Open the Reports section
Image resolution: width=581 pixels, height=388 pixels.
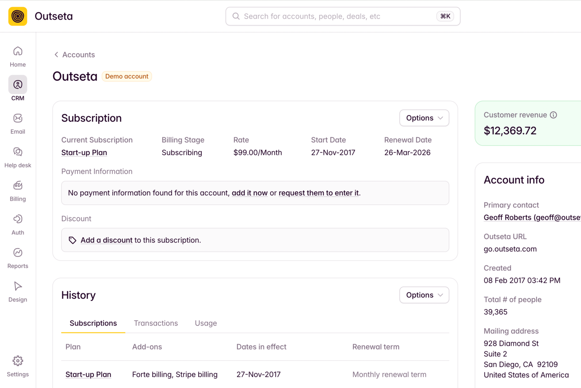[x=18, y=256]
